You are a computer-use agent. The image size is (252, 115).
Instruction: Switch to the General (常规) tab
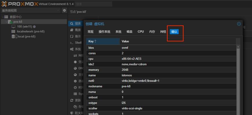[x=90, y=32]
